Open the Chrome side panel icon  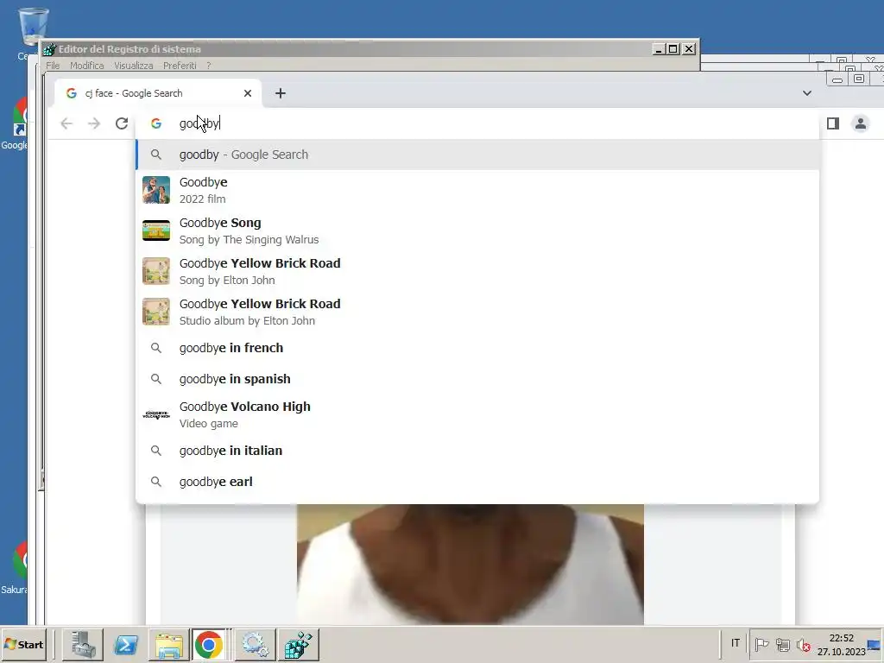833,123
